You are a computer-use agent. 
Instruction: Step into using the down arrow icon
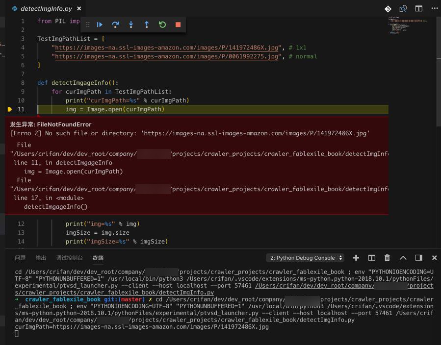coord(131,25)
